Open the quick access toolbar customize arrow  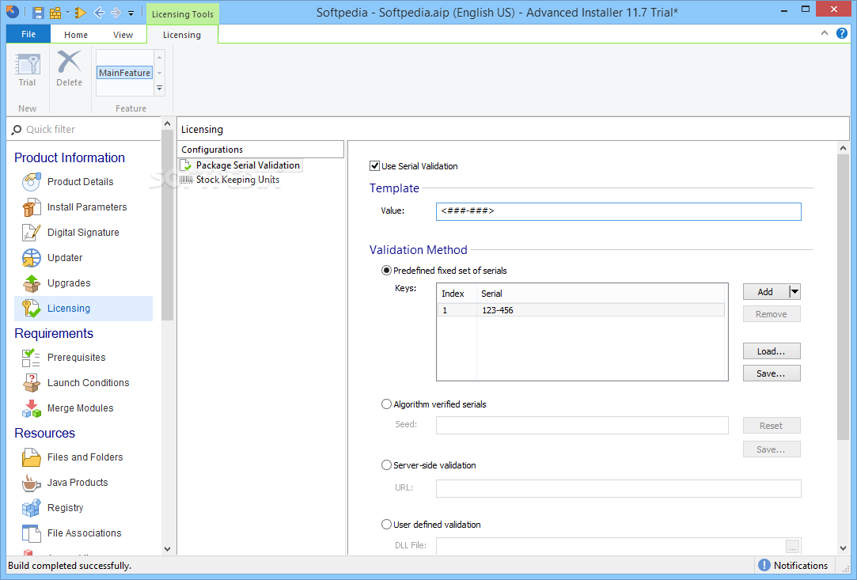coord(131,13)
